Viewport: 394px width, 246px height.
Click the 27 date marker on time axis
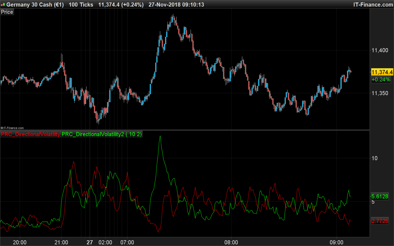tap(90, 242)
